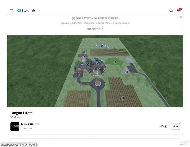Screen dimensions: 190x147
Task: Like the model with the star button
Action: (175, 126)
